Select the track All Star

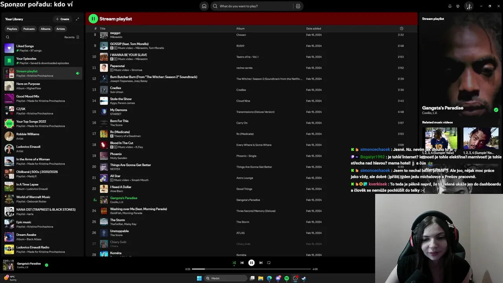point(251,178)
